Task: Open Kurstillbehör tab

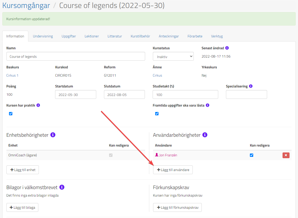Action: click(140, 36)
